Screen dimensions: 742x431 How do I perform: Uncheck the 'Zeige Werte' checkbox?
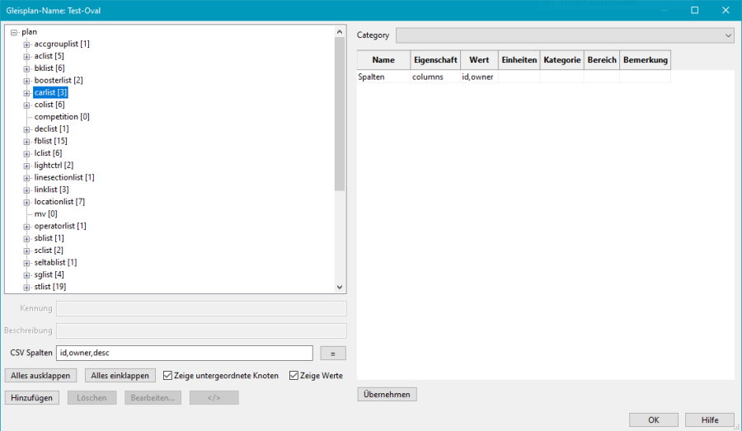294,376
